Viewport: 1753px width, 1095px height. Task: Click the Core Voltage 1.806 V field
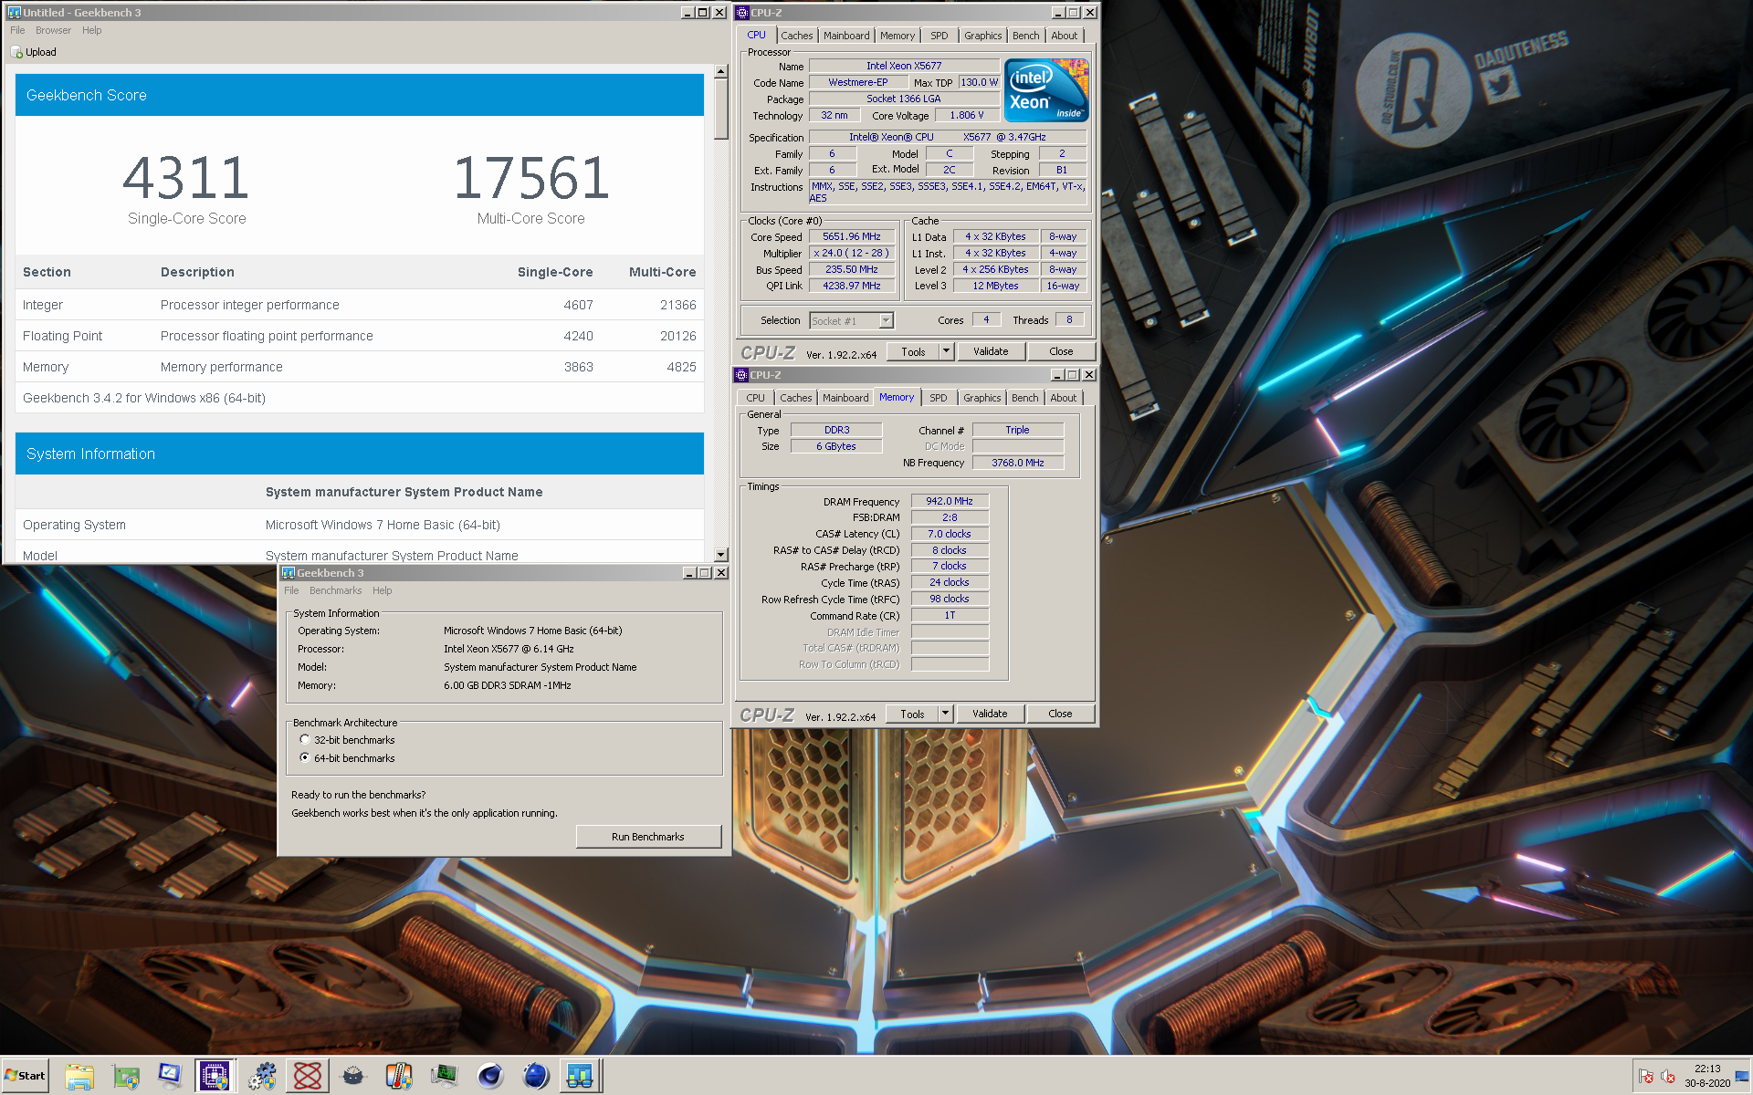click(967, 116)
